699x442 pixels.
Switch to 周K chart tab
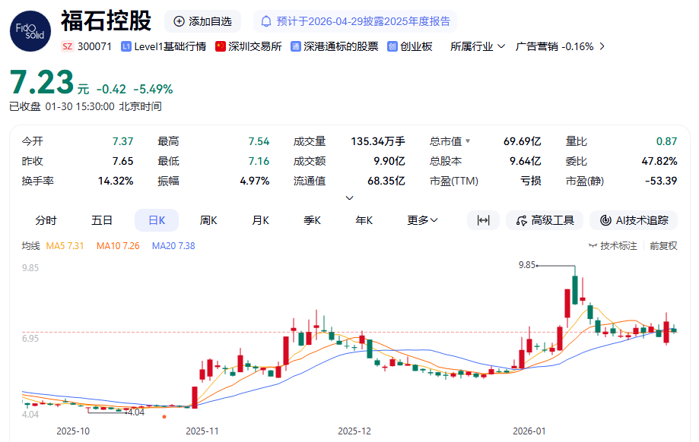pyautogui.click(x=208, y=220)
